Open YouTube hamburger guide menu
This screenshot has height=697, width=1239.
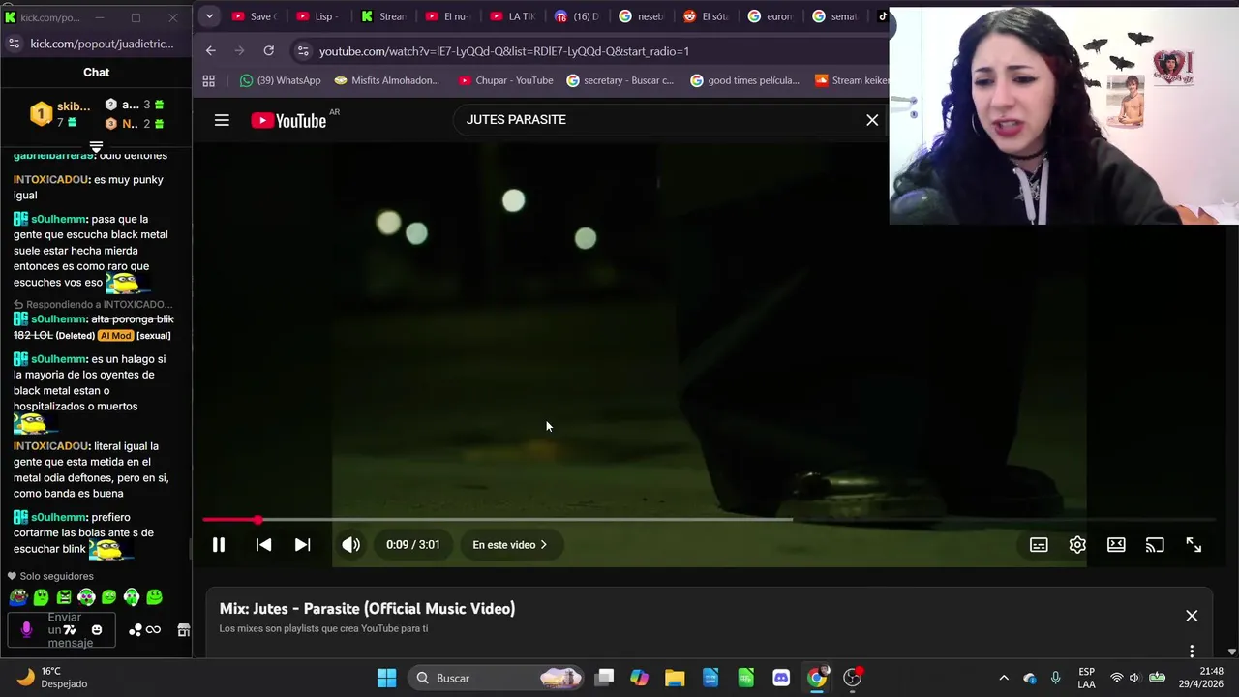click(222, 120)
